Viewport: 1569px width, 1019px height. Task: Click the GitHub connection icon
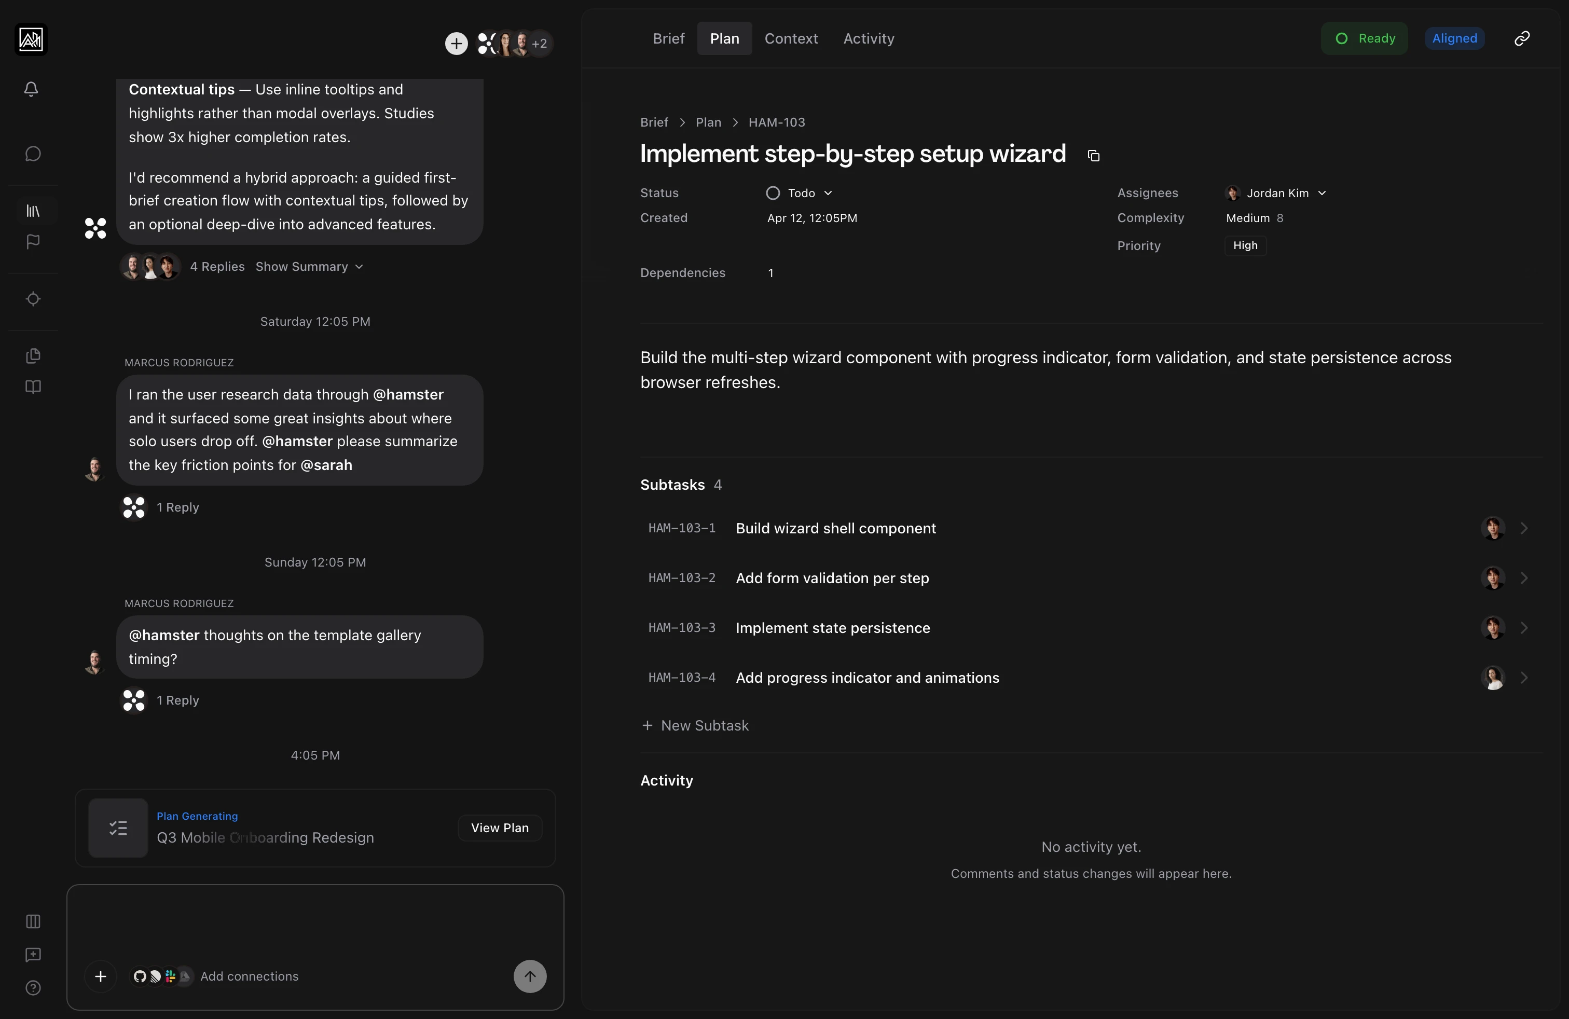pyautogui.click(x=140, y=977)
